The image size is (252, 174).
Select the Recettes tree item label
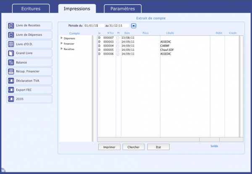pyautogui.click(x=69, y=49)
